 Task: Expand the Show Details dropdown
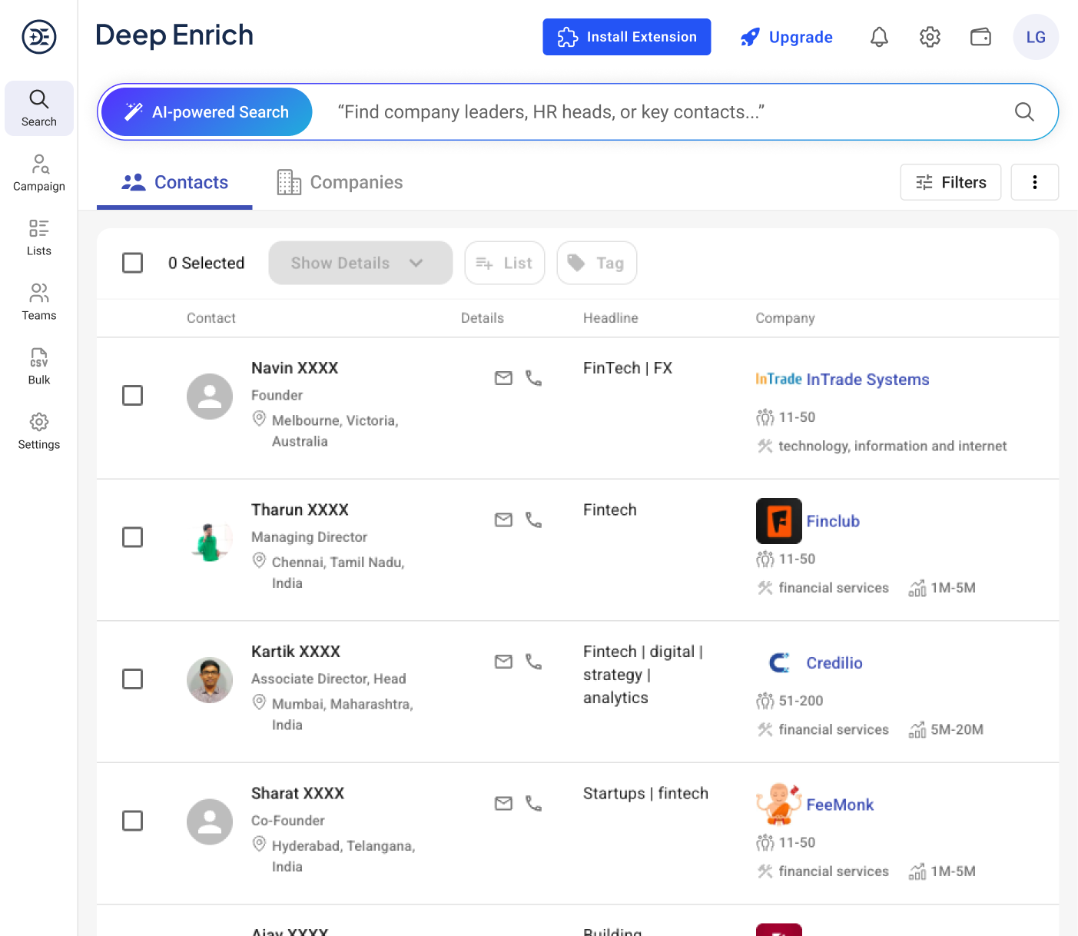(x=360, y=262)
